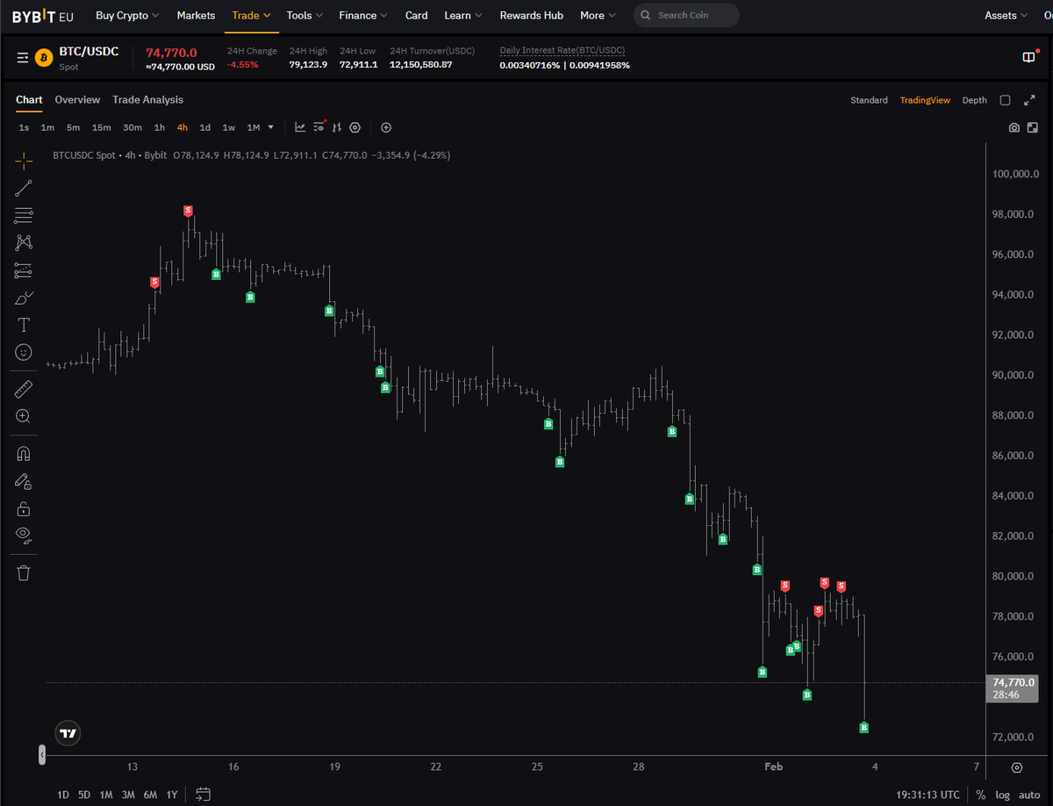Screen dimensions: 1053x806
Task: Select the trend line drawing tool
Action: pyautogui.click(x=24, y=187)
